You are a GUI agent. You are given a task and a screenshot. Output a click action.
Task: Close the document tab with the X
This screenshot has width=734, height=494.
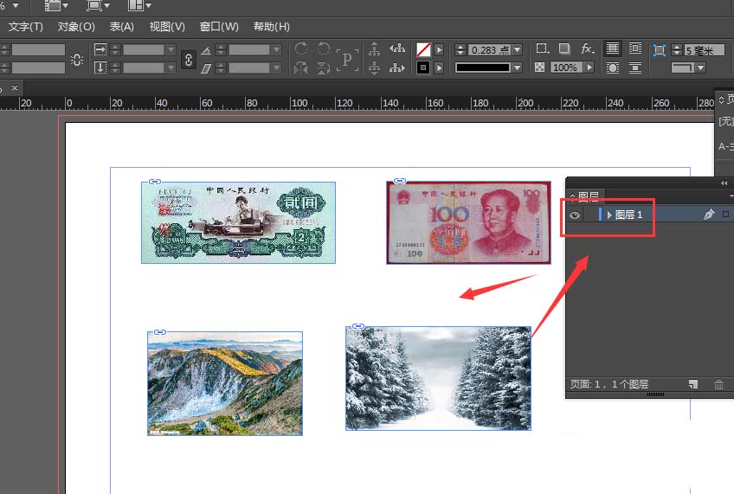[15, 87]
